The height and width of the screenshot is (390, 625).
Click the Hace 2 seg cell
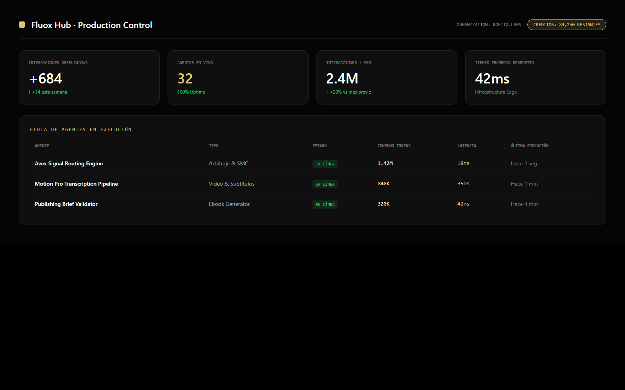coord(524,163)
